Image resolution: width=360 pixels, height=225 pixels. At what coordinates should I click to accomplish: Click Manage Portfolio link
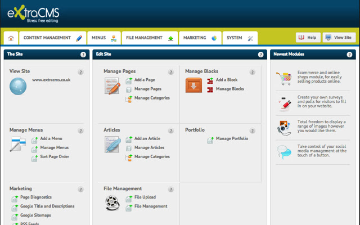click(232, 138)
